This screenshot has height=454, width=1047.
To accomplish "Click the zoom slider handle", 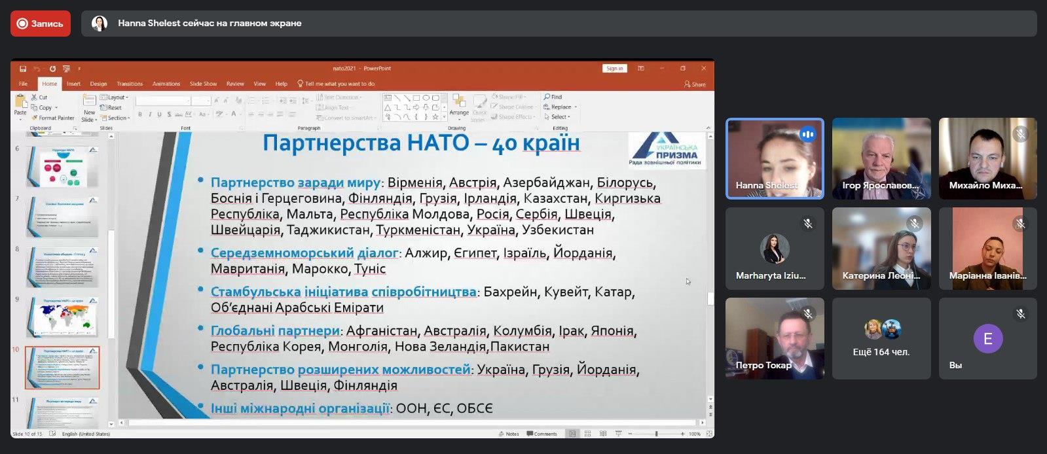I will [x=656, y=434].
